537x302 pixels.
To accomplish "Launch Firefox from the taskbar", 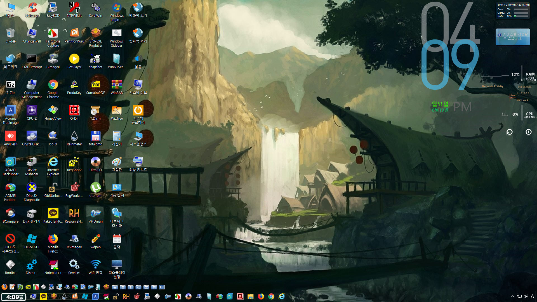I will tap(261, 296).
